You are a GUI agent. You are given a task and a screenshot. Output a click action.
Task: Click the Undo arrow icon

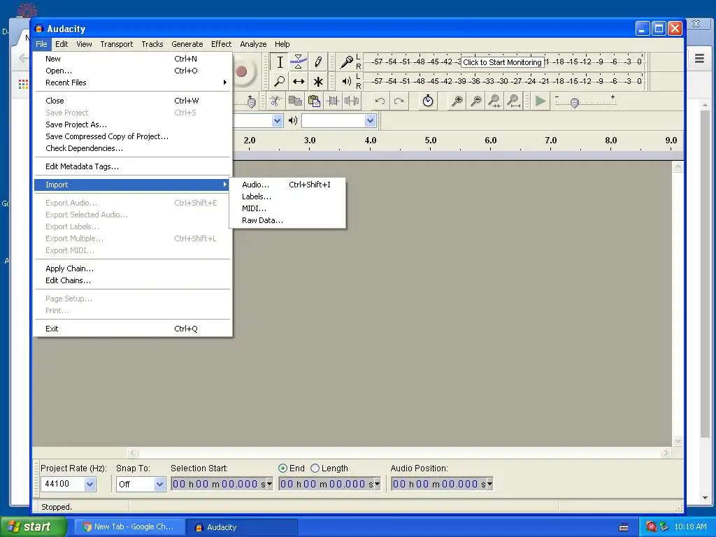pos(380,101)
